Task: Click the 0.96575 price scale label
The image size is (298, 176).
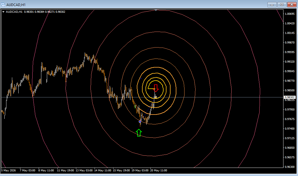Action: click(x=290, y=157)
